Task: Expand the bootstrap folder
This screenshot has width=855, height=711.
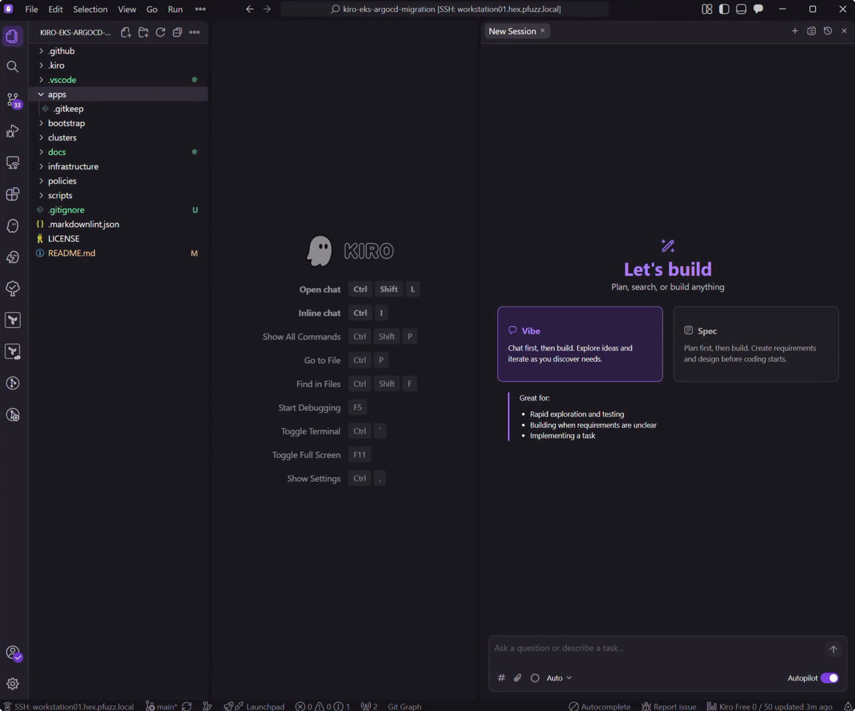Action: click(119, 123)
